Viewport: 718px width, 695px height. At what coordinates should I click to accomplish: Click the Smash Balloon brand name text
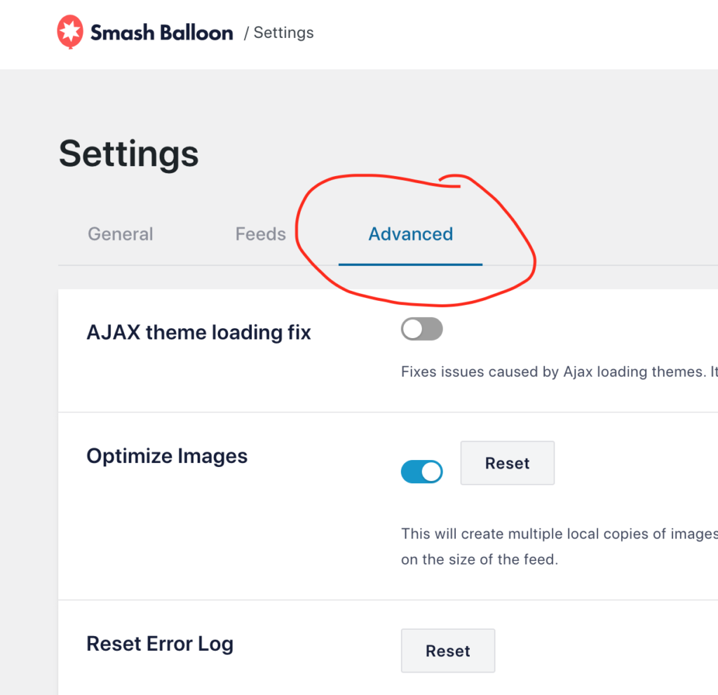tap(162, 33)
